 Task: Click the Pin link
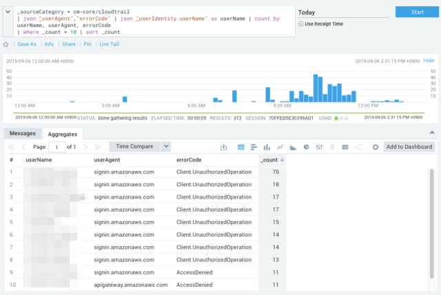[x=88, y=44]
